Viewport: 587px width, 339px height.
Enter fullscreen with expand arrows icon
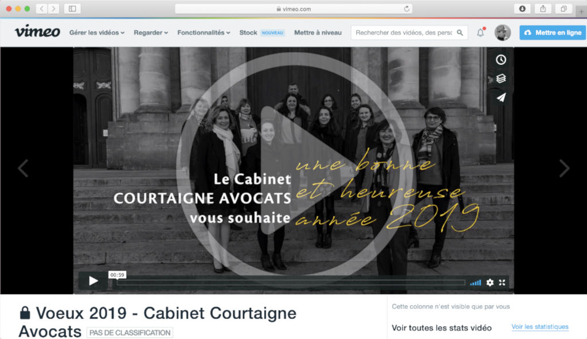pos(502,282)
